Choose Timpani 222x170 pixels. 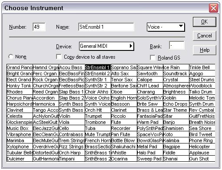coord(72,159)
